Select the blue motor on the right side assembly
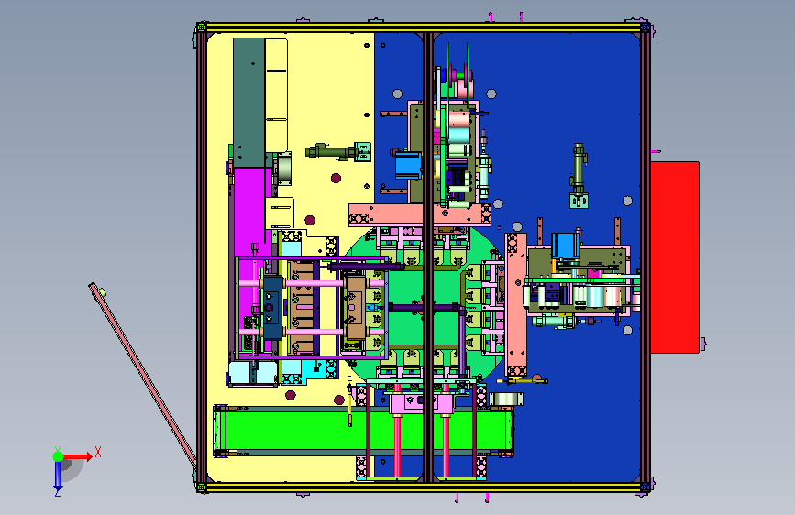 tap(565, 246)
